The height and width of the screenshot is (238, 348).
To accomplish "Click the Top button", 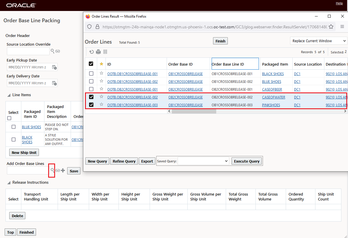I will (x=10, y=232).
